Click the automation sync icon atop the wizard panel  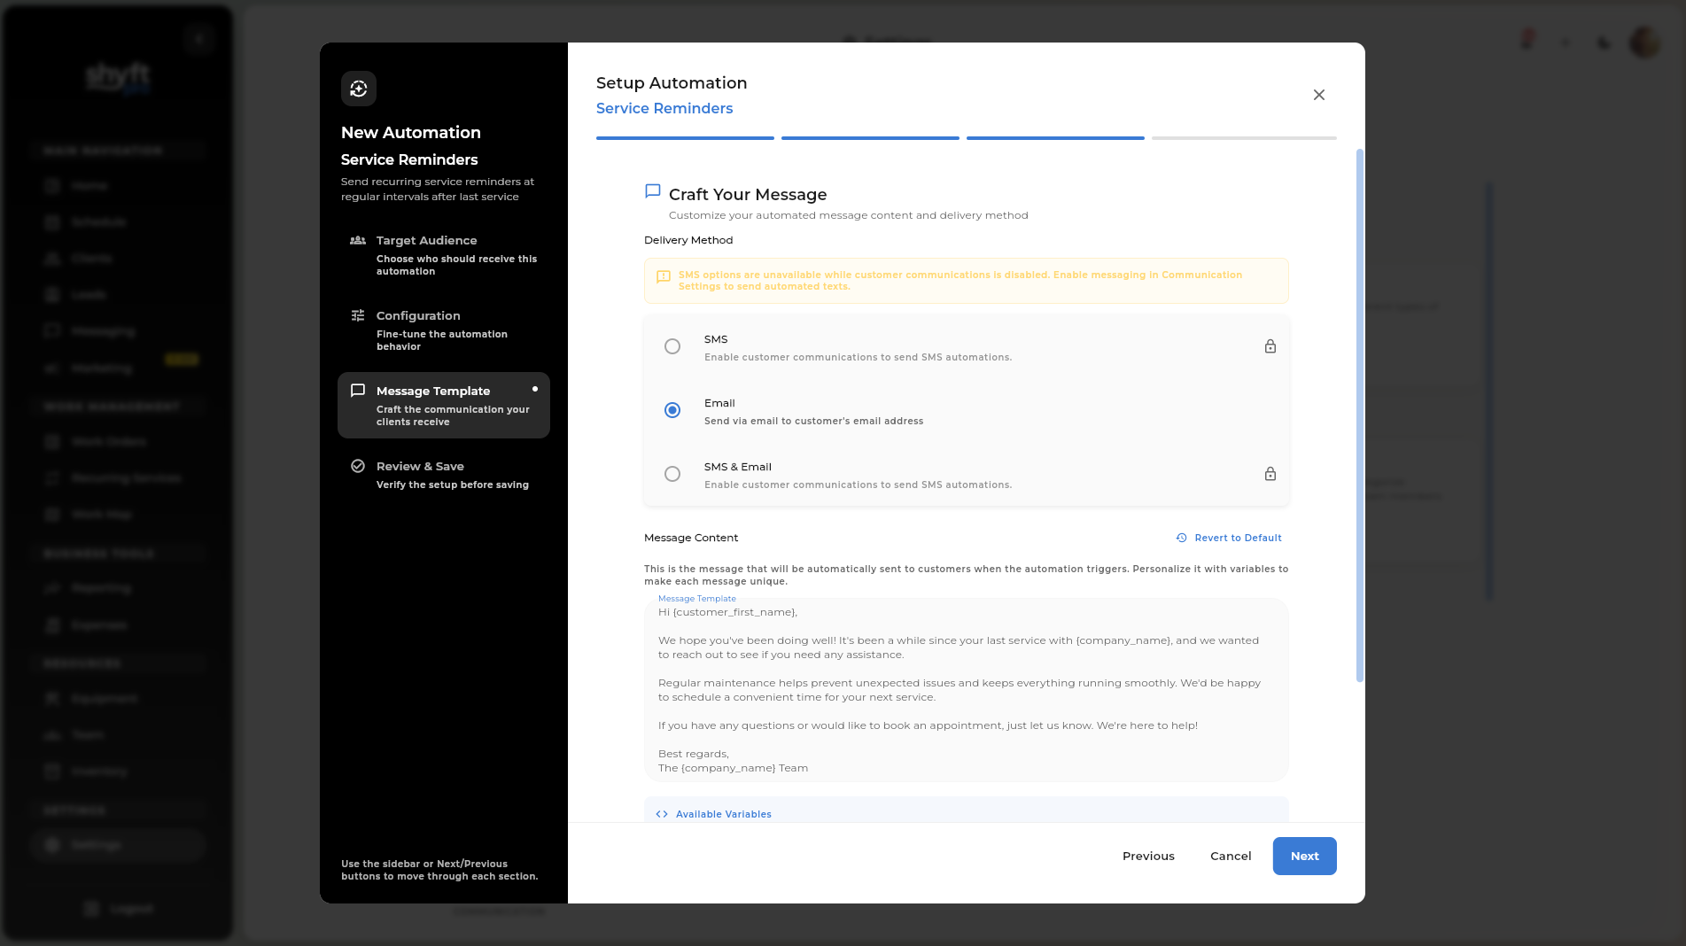click(358, 89)
